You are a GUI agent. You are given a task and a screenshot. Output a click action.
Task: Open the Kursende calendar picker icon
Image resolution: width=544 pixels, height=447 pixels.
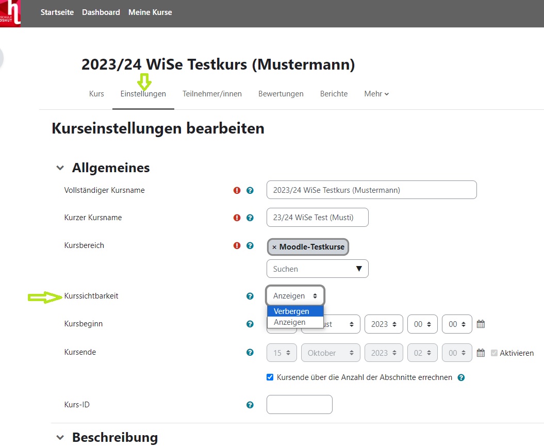tap(481, 353)
